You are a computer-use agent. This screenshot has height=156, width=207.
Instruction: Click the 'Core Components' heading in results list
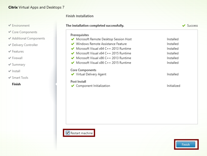pyautogui.click(x=83, y=70)
